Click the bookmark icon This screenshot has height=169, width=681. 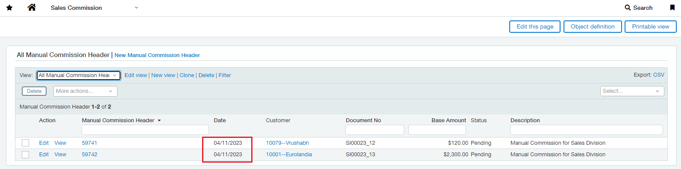tap(672, 8)
